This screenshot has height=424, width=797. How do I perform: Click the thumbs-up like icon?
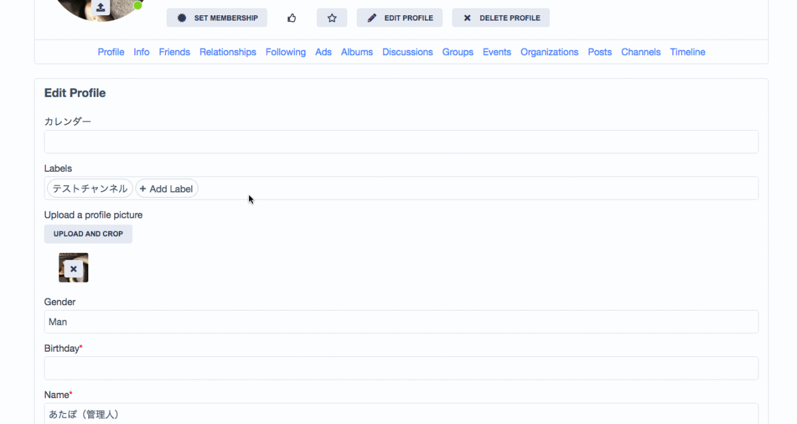[x=292, y=18]
